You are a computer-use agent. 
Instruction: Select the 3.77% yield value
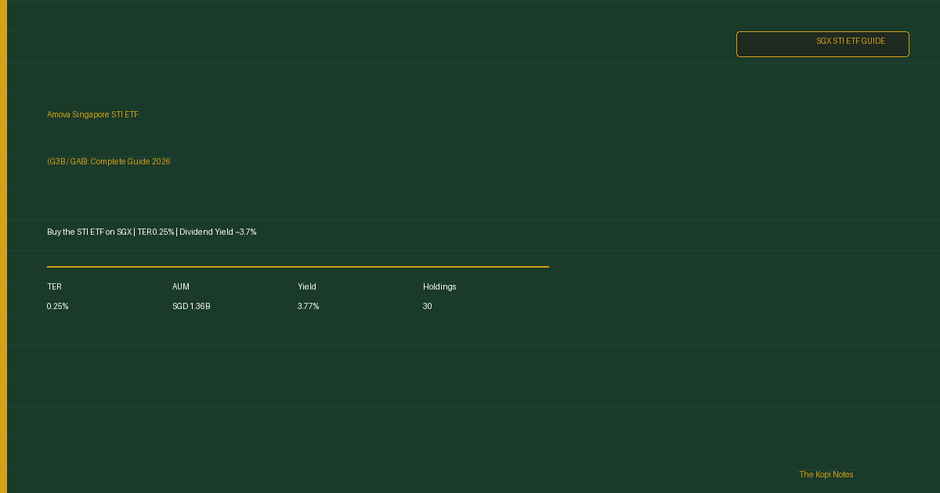[x=308, y=307]
